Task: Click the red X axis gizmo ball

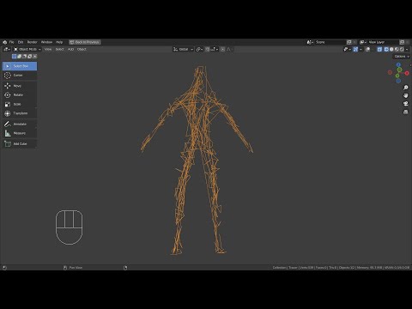Action: coord(407,73)
